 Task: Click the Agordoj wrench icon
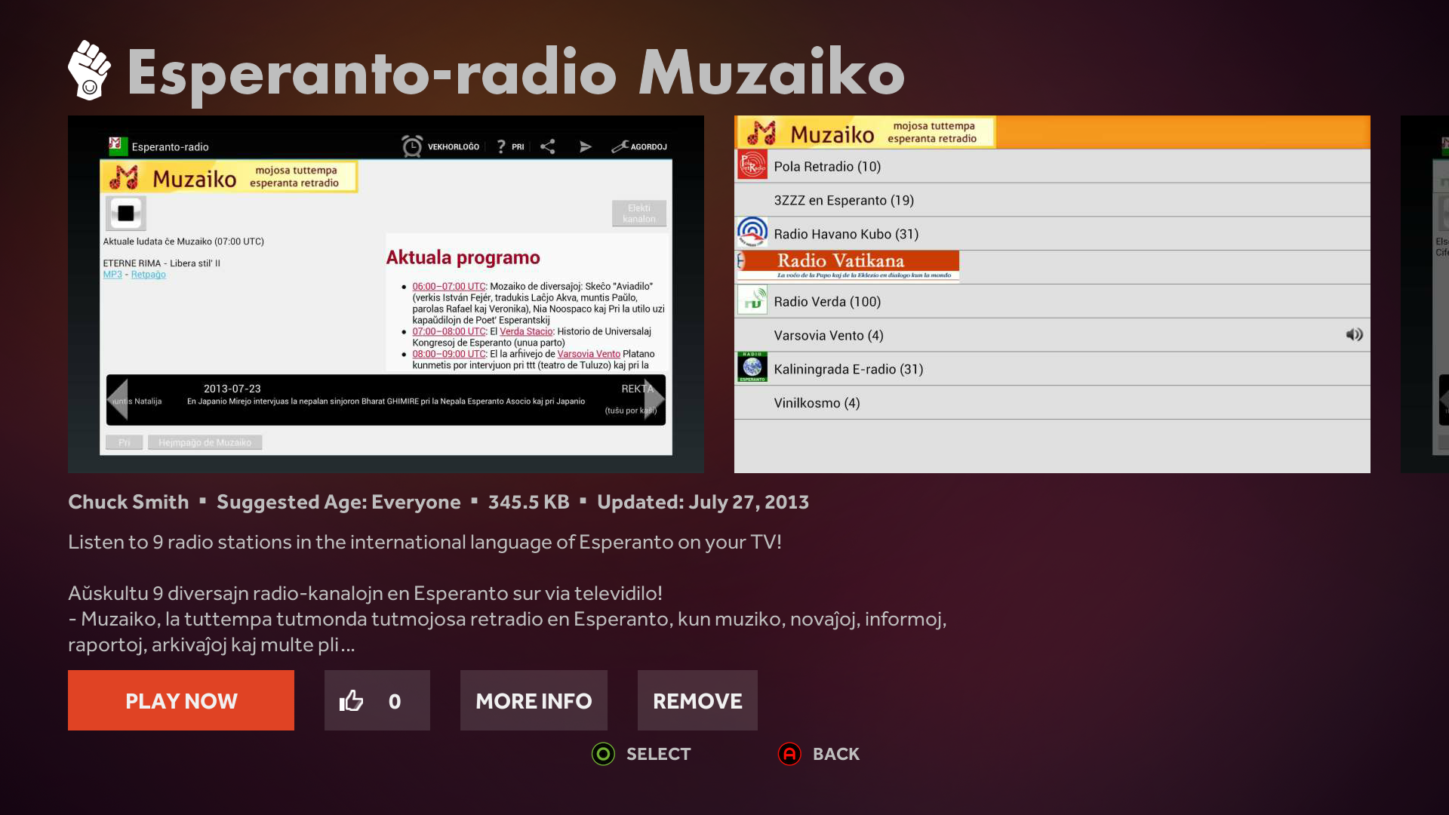(x=620, y=146)
